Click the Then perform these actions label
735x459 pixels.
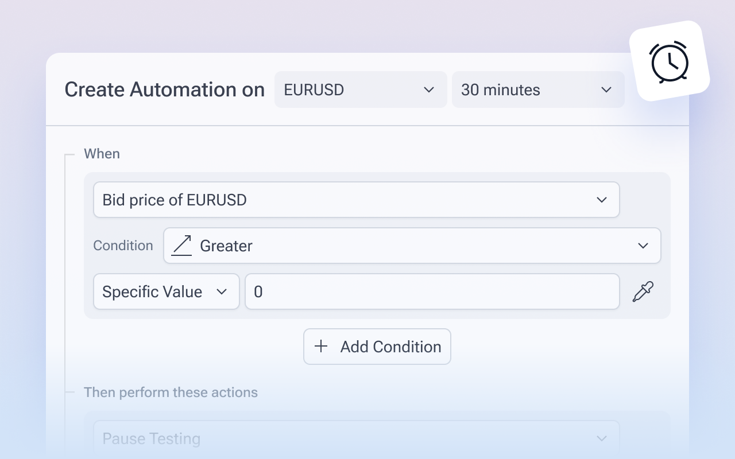click(x=171, y=392)
